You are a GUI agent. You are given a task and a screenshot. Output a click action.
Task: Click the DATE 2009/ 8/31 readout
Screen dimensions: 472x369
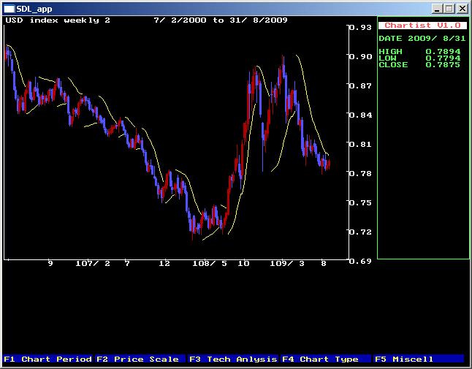click(422, 39)
